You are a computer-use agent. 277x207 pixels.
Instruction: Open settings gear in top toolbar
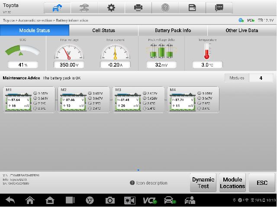(111, 8)
